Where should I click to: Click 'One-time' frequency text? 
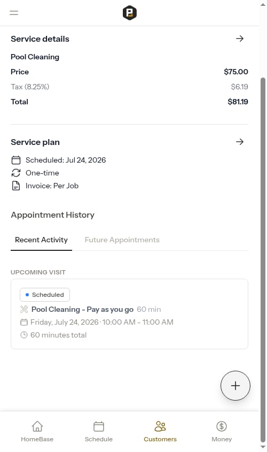pyautogui.click(x=42, y=173)
